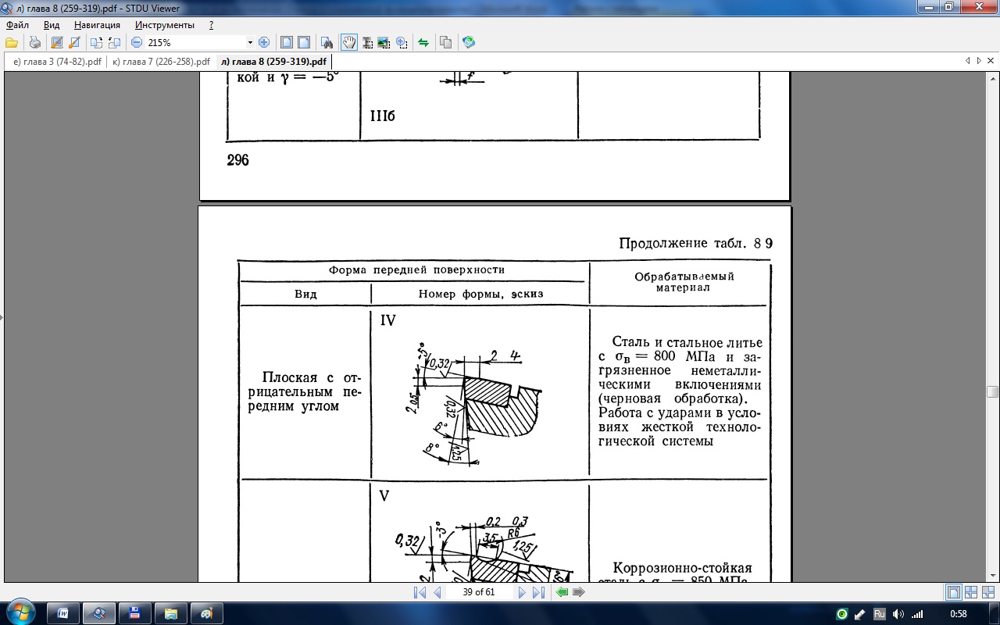
Task: Switch to tab е) глава 3 (74-82).pdf
Action: click(x=57, y=62)
